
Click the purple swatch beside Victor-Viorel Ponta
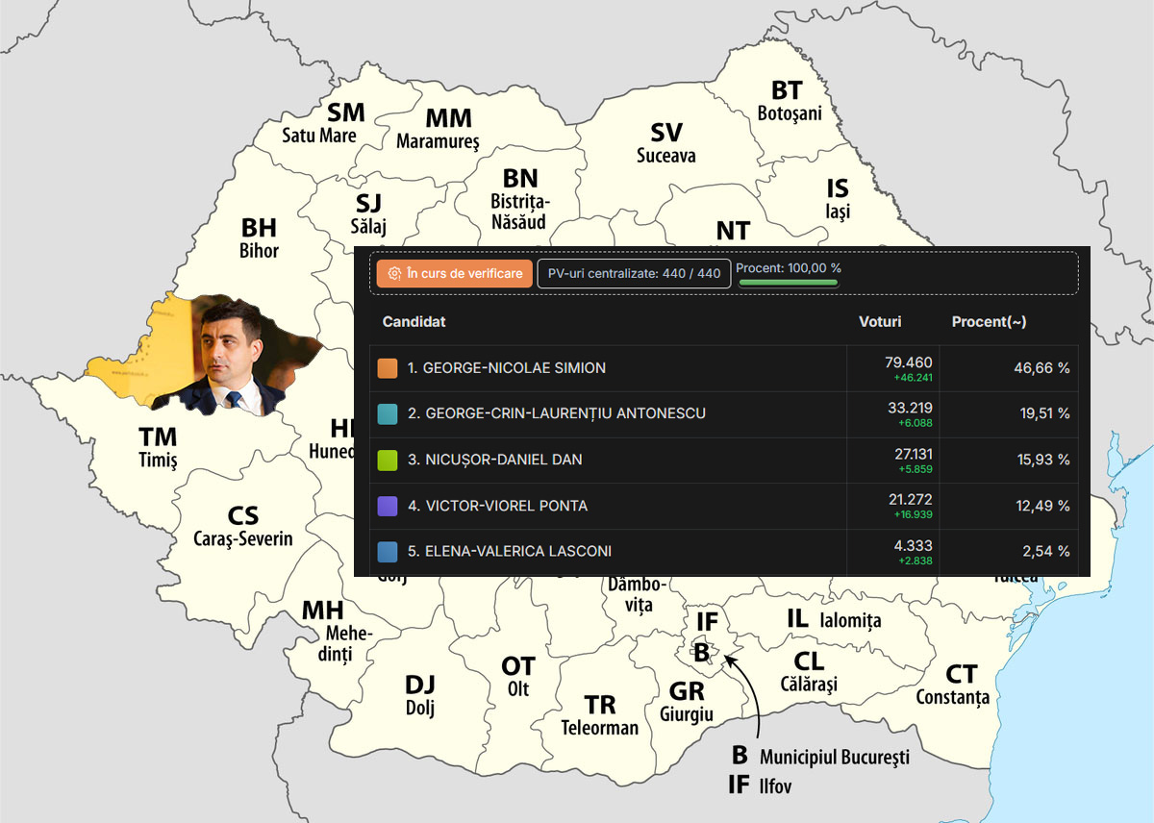388,506
